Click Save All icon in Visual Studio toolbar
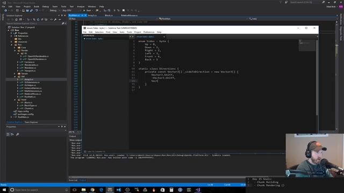344x193 pixels. [31, 11]
